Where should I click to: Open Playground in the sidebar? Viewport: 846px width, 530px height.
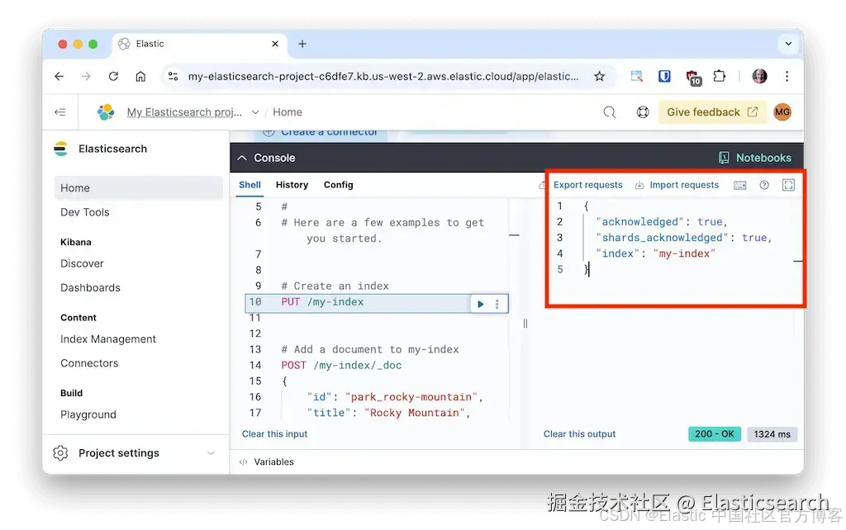click(x=88, y=414)
